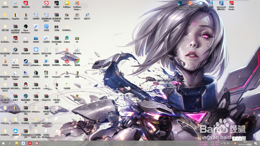Click the volume speaker tray icon
This screenshot has height=146, width=260.
(x=228, y=143)
